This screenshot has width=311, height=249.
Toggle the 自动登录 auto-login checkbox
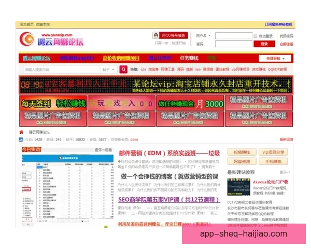[255, 36]
